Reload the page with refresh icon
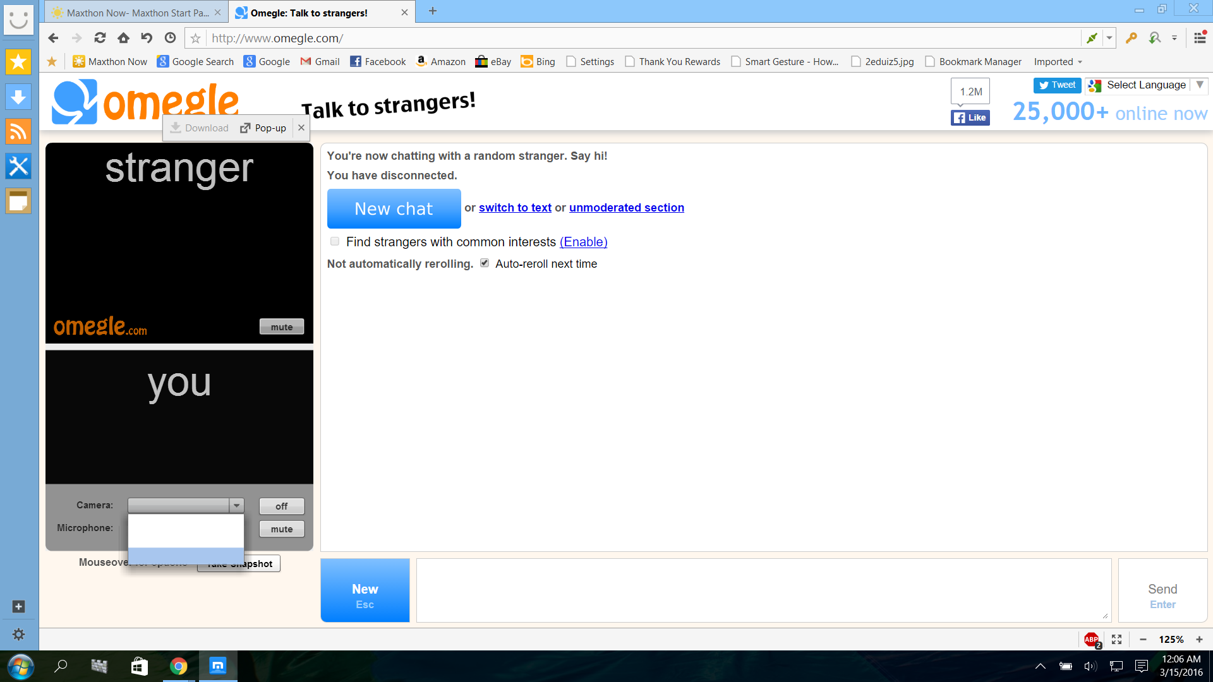The width and height of the screenshot is (1213, 682). (x=100, y=38)
